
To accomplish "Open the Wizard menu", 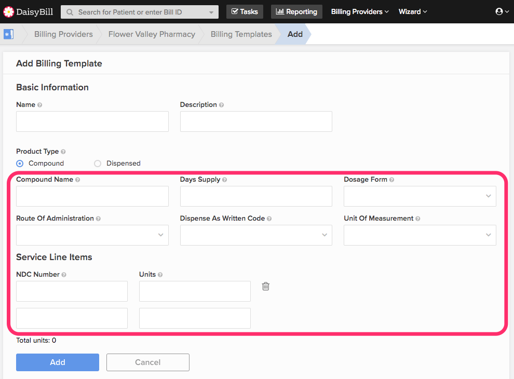I will [x=412, y=11].
